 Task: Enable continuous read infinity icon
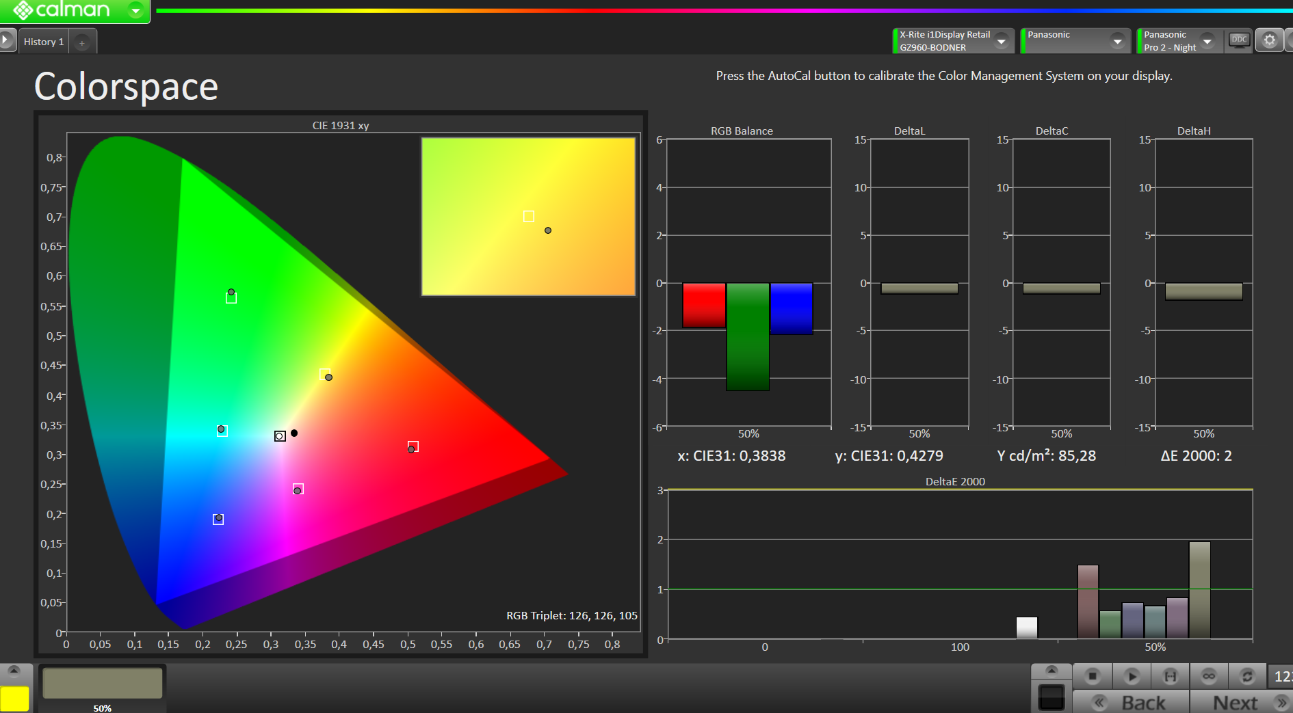point(1209,676)
